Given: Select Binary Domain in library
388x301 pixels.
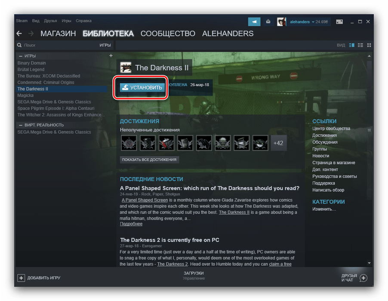Looking at the screenshot, I should (31, 63).
